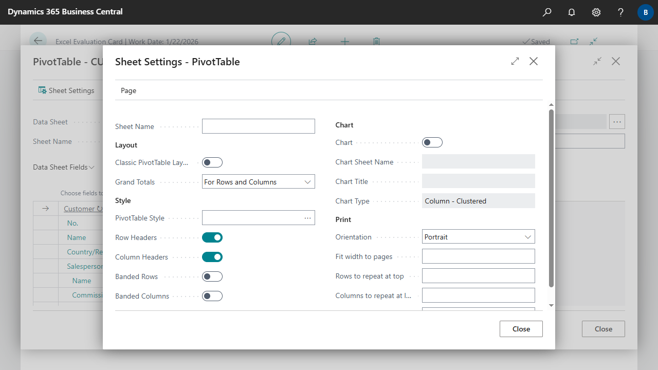658x370 pixels.
Task: Click the Sheet Settings action icon
Action: pyautogui.click(x=43, y=90)
